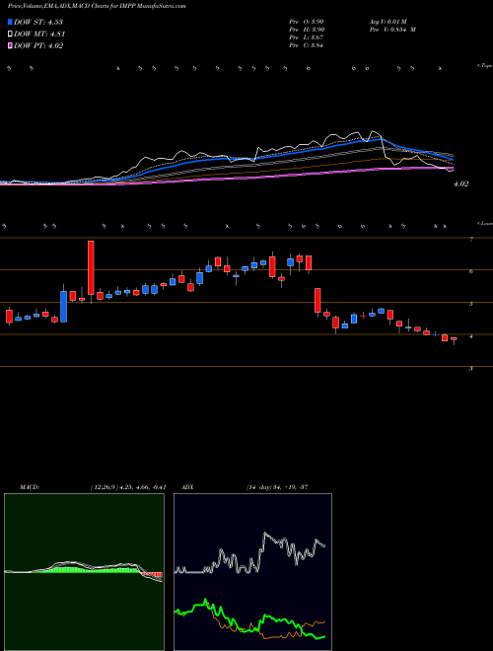Click the 'Pre L: 3.67' low value
493x651 pixels.
point(307,37)
